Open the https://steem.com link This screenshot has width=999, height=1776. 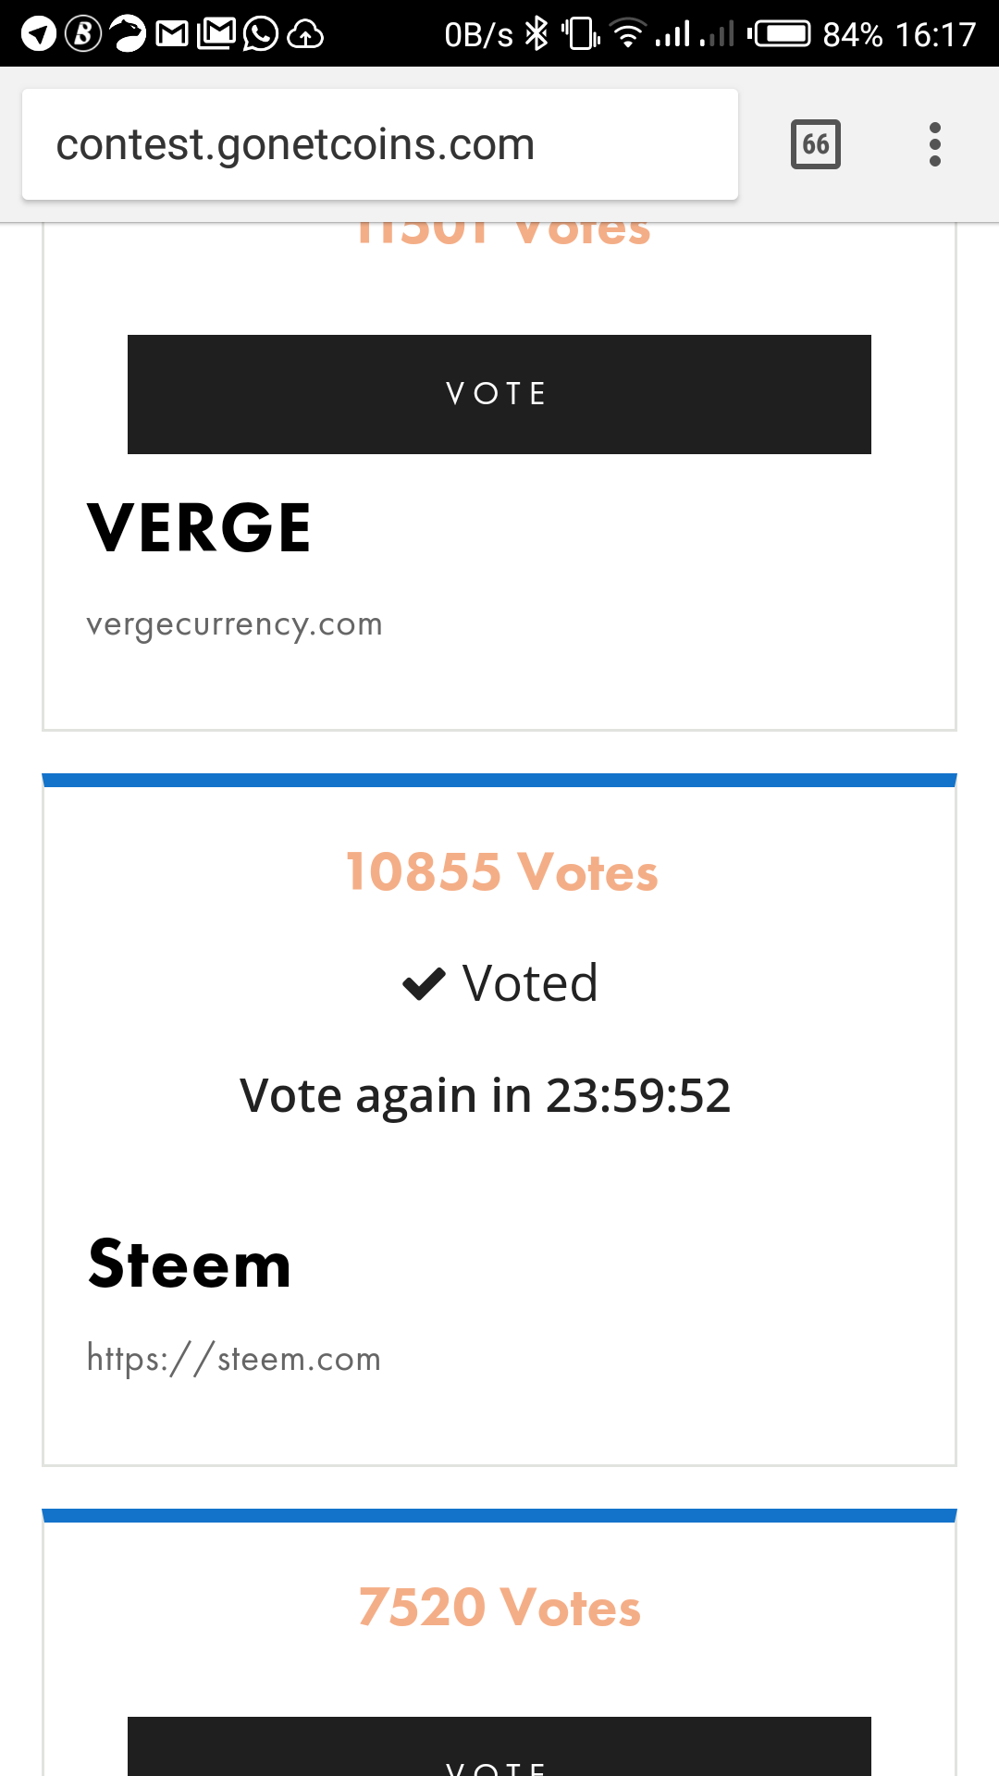(x=234, y=1359)
